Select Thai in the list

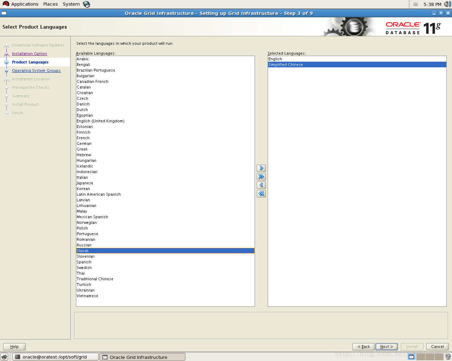click(165, 273)
